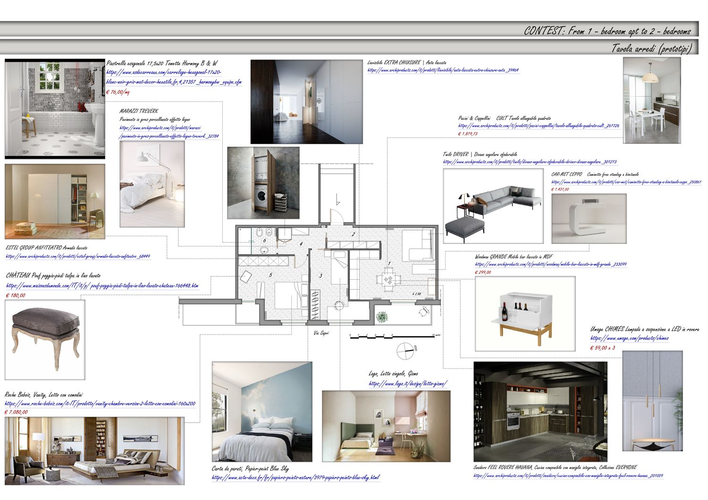
Task: Select the white Car-Met Ceppo fireplace image
Action: click(x=589, y=218)
